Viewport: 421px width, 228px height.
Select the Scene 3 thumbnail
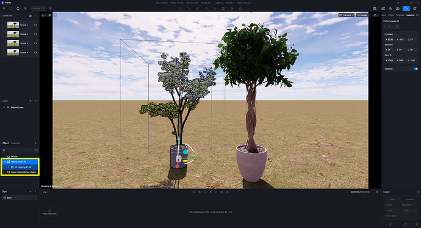(13, 43)
